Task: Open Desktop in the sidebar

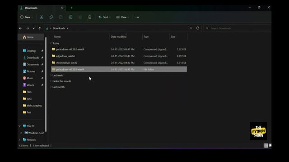Action: point(31,51)
